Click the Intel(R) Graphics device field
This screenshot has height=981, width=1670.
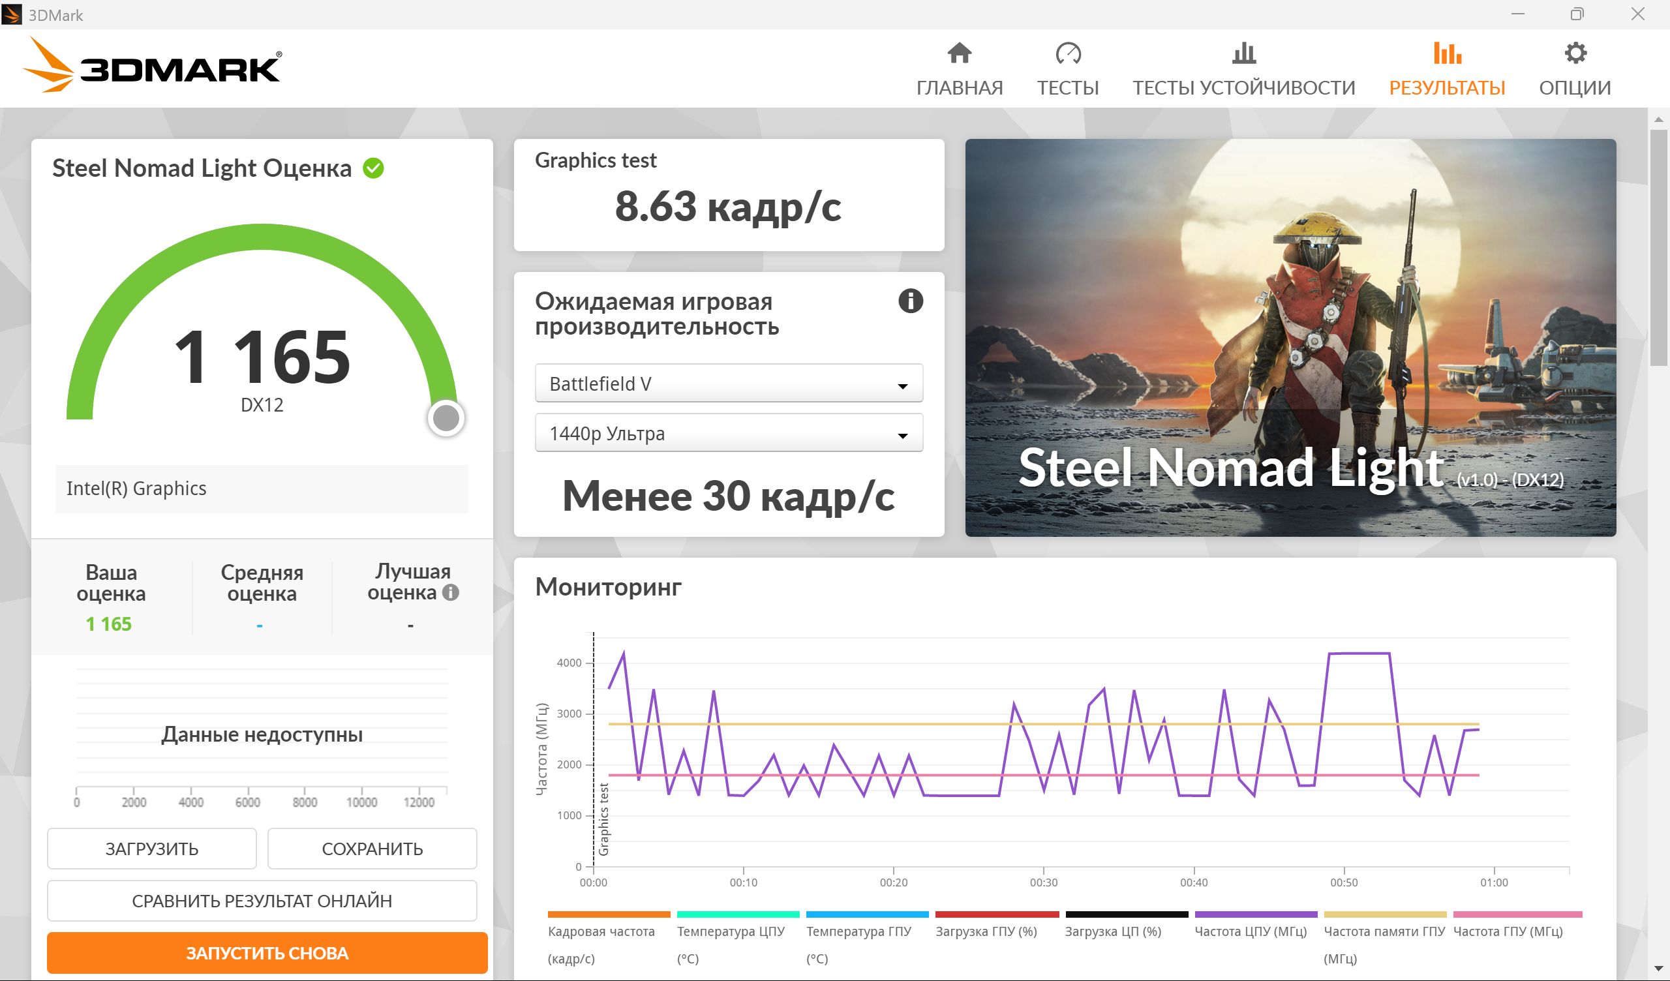tap(262, 489)
